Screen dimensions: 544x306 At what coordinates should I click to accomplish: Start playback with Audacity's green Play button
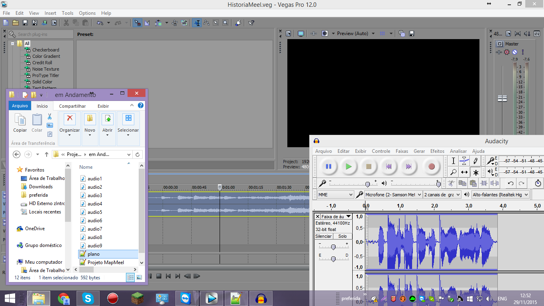349,166
